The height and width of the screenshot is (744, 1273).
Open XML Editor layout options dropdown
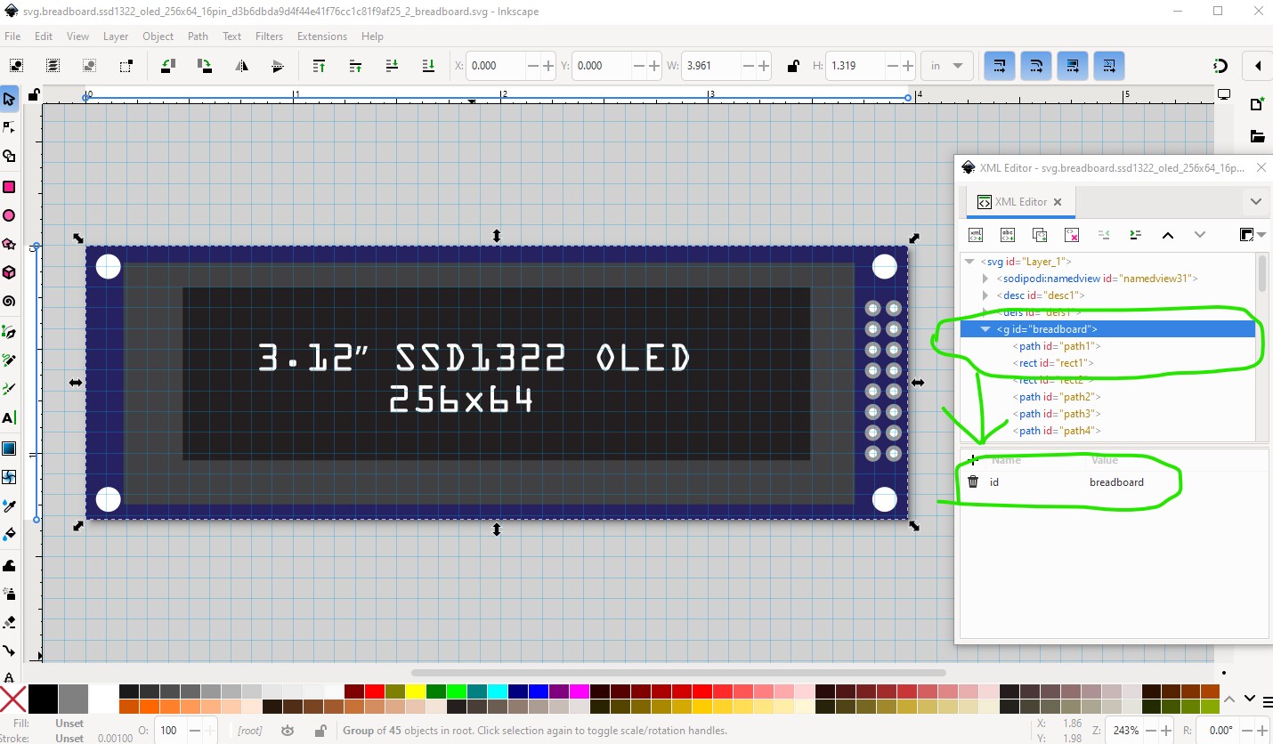[1253, 235]
